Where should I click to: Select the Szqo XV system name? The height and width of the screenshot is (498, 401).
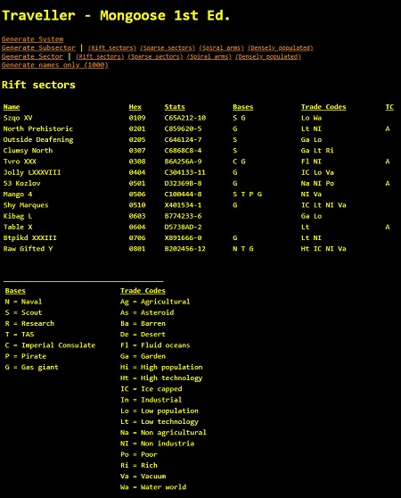[x=18, y=118]
